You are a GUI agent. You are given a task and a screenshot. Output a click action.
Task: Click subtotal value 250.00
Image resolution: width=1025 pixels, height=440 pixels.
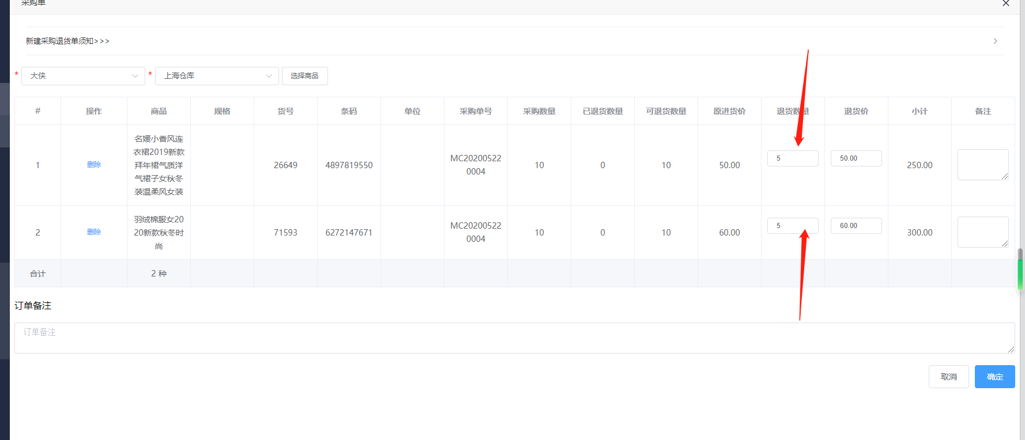click(x=920, y=165)
